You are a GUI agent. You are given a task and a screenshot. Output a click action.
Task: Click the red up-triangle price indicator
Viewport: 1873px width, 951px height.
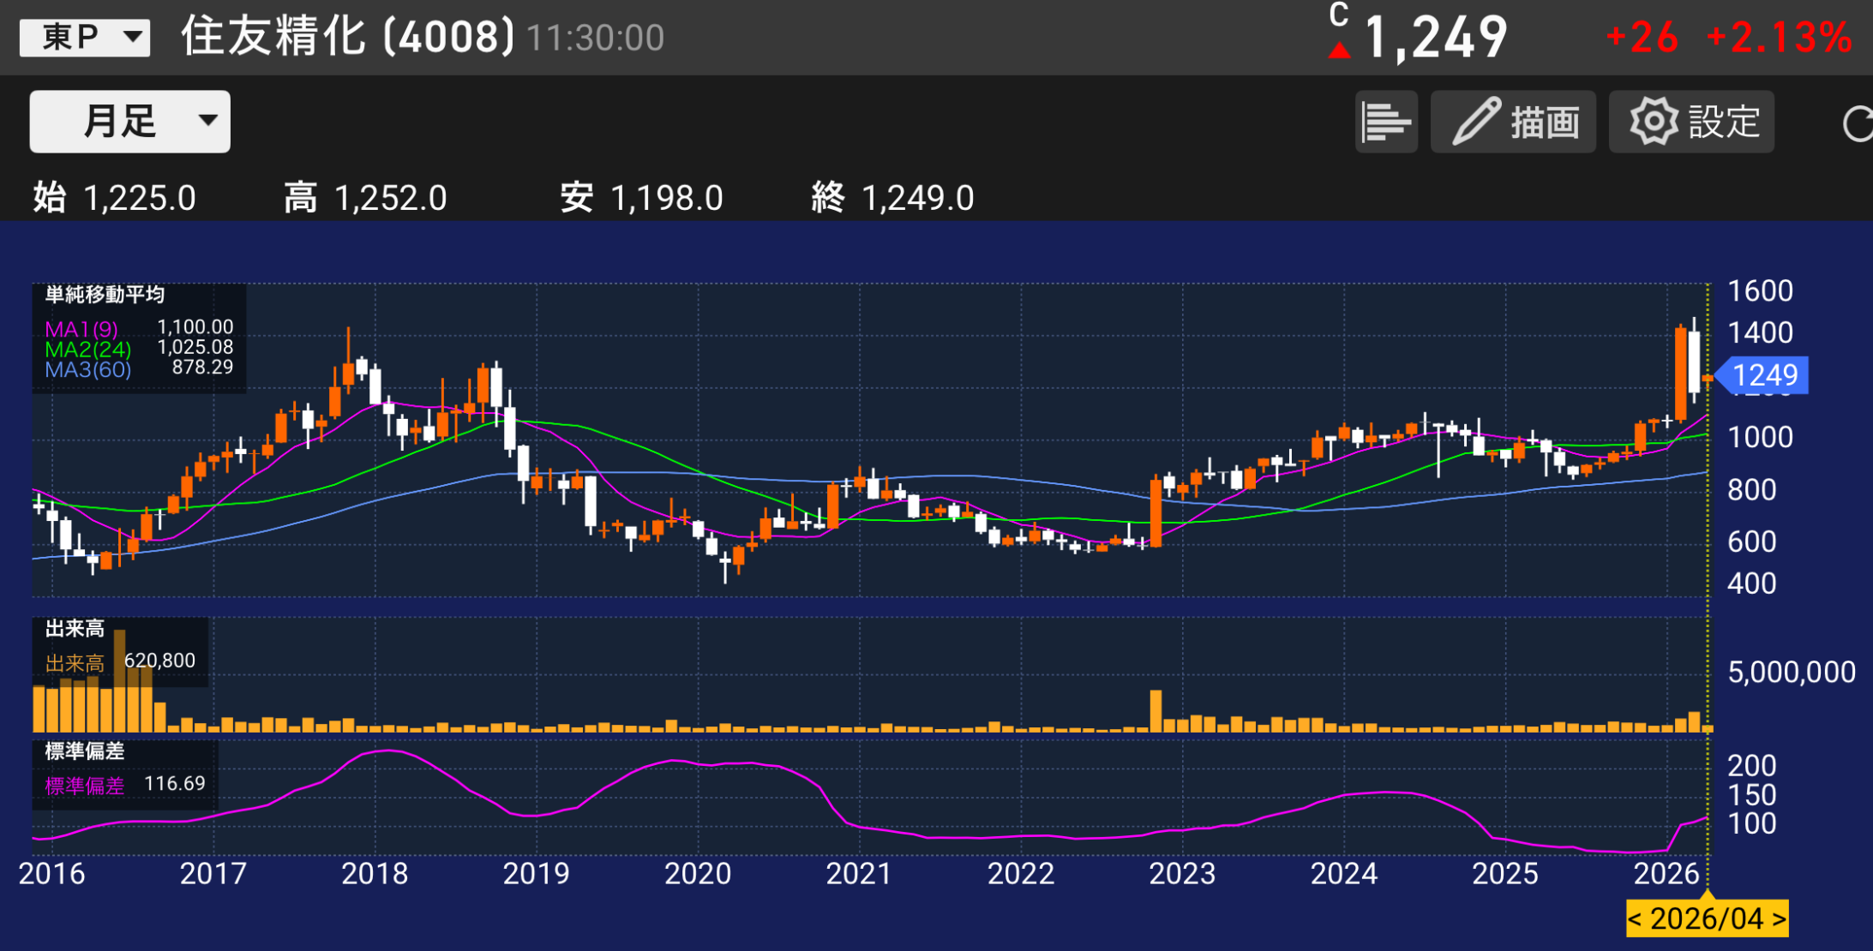(x=1339, y=51)
